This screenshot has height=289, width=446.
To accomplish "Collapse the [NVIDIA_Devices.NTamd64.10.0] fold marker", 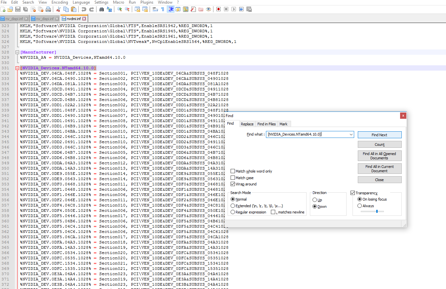I will coord(17,68).
